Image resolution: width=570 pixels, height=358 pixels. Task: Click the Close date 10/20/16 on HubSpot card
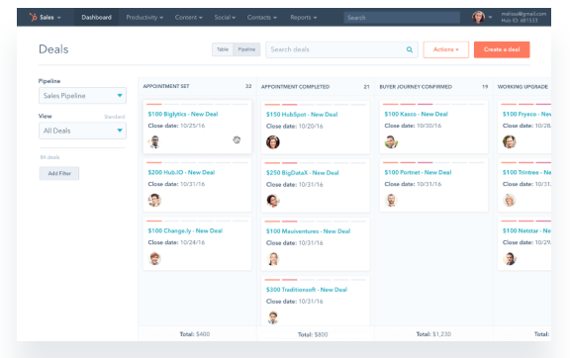pyautogui.click(x=295, y=127)
